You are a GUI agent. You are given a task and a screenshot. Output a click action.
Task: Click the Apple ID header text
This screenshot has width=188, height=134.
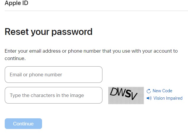[x=16, y=3]
